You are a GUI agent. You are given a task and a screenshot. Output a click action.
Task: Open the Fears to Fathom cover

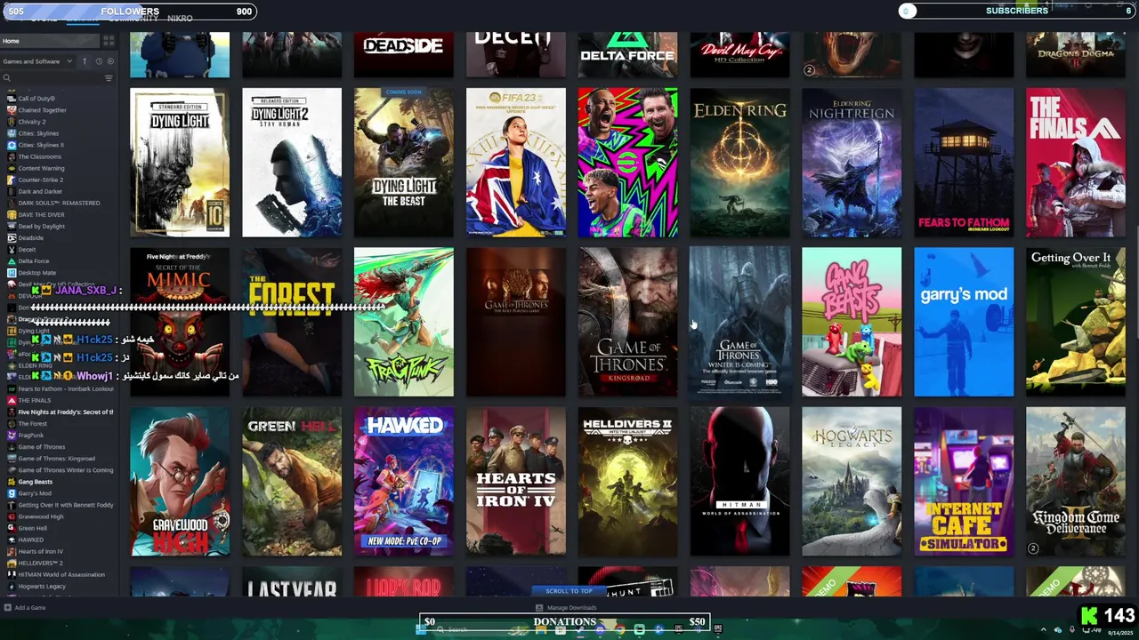(964, 163)
